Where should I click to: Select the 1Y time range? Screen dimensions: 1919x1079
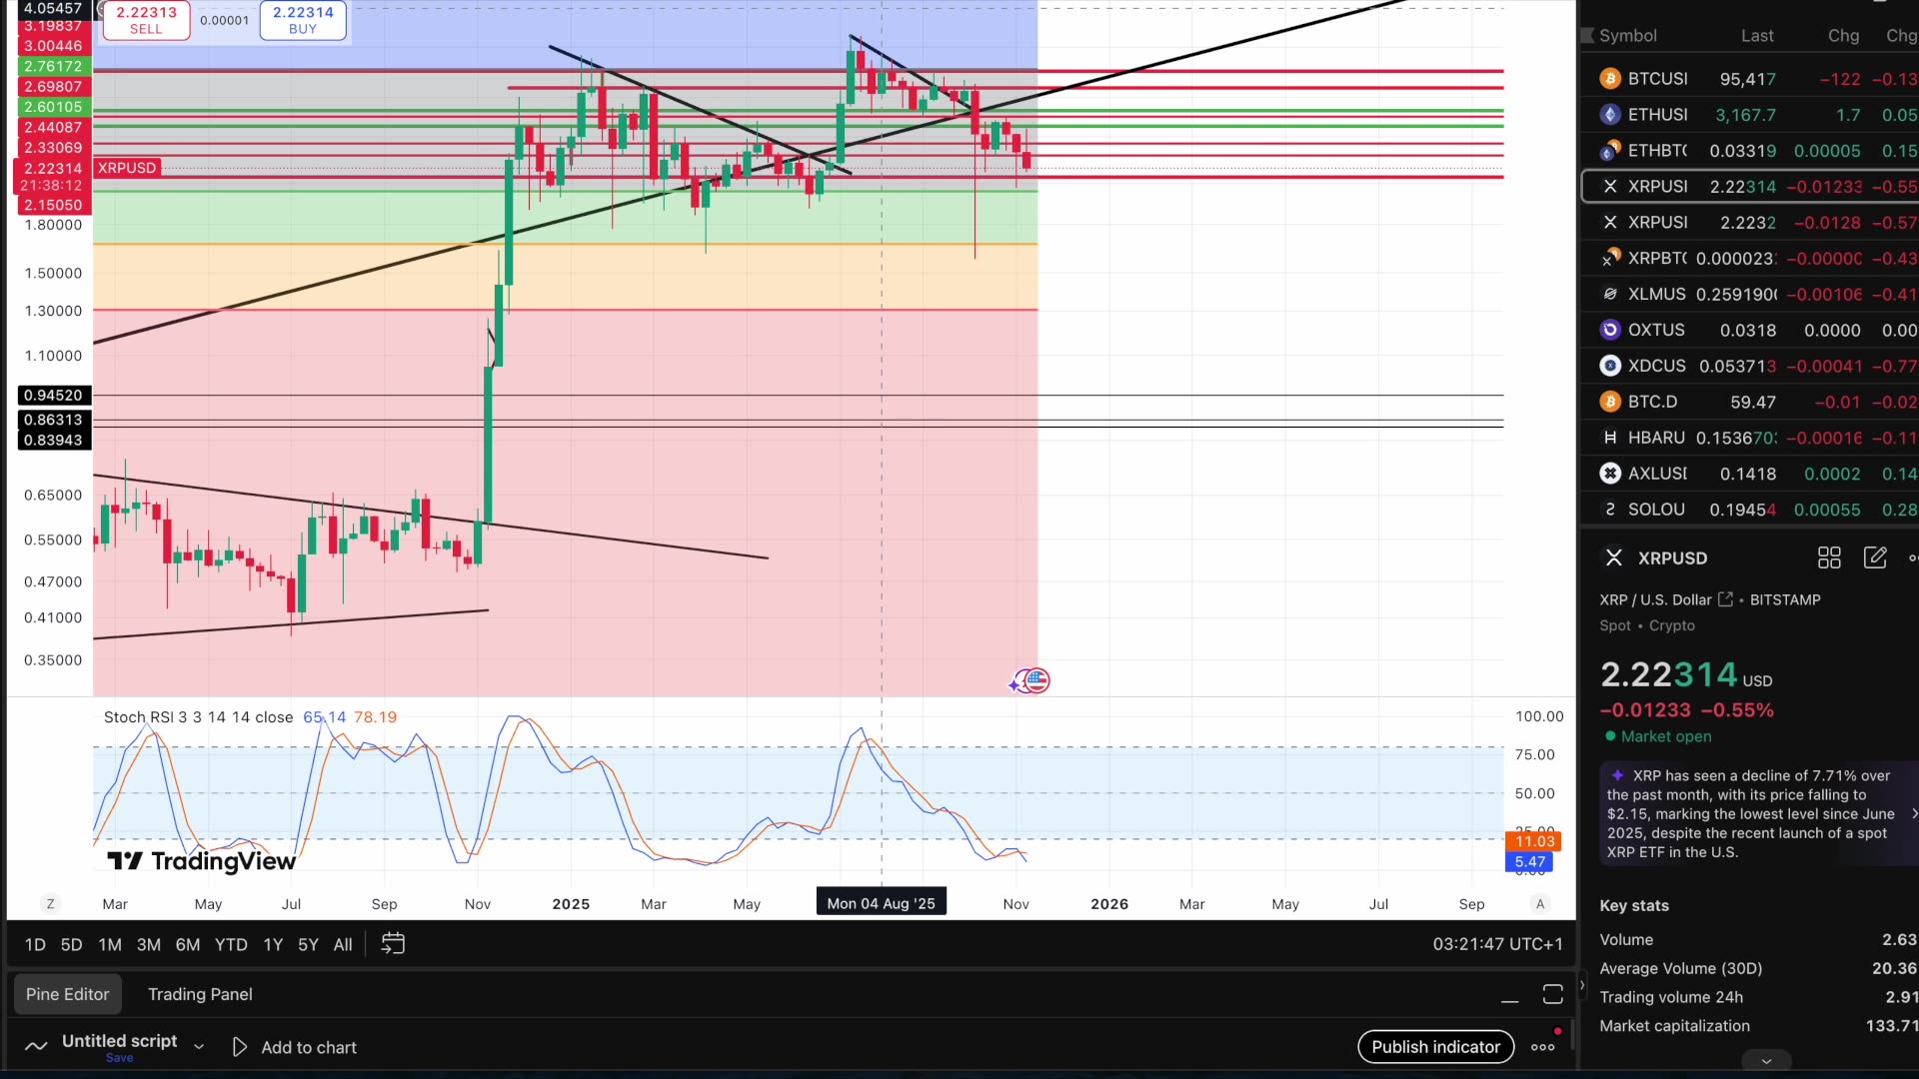click(273, 944)
